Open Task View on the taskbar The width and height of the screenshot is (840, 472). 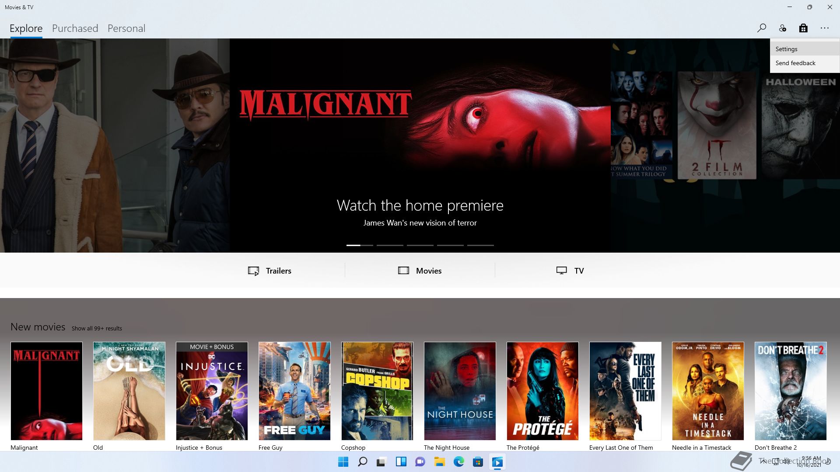(x=381, y=462)
